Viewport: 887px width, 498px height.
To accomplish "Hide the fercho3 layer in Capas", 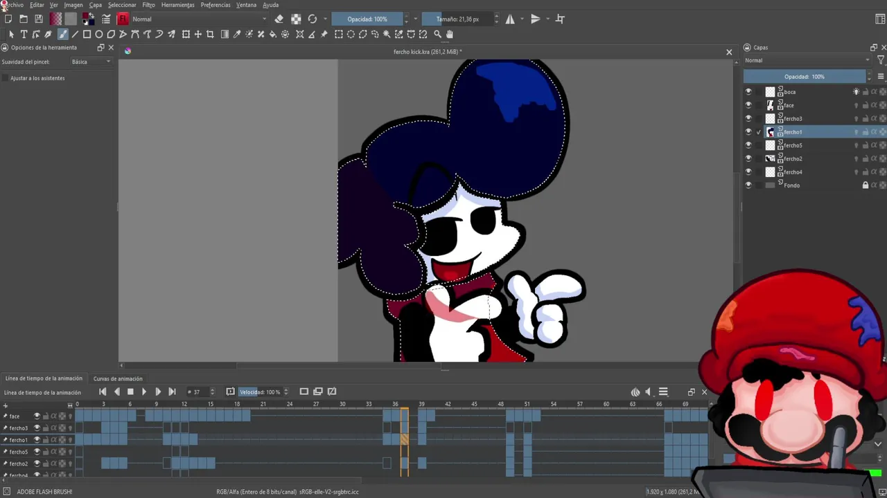I will [748, 118].
